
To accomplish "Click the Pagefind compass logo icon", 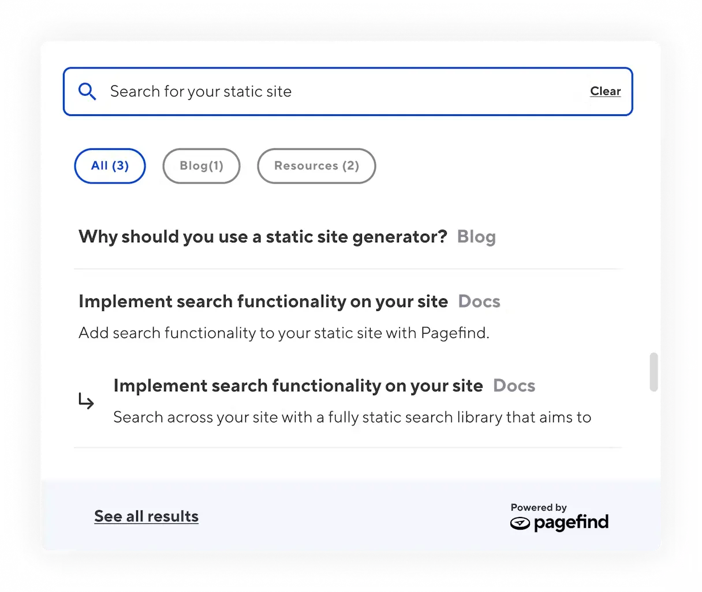I will 521,524.
